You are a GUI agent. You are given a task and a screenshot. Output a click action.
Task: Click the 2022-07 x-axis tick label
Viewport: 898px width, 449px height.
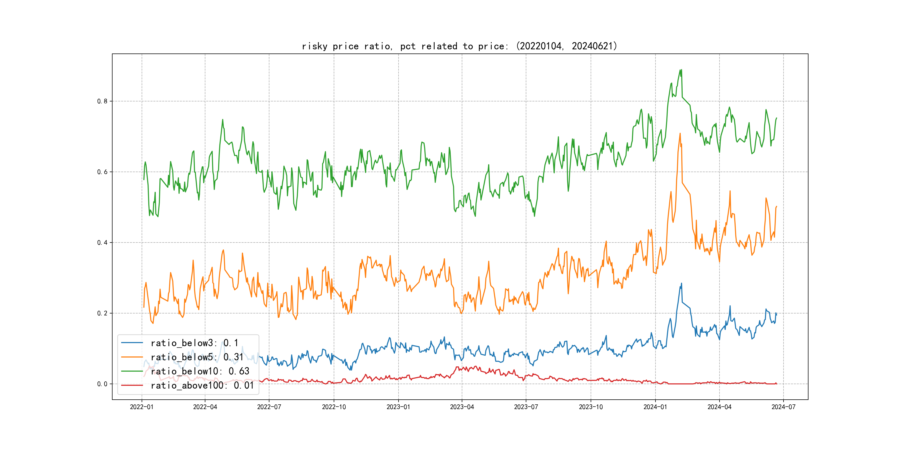point(269,407)
